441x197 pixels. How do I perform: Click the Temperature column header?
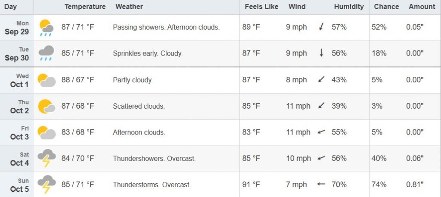[x=85, y=6]
